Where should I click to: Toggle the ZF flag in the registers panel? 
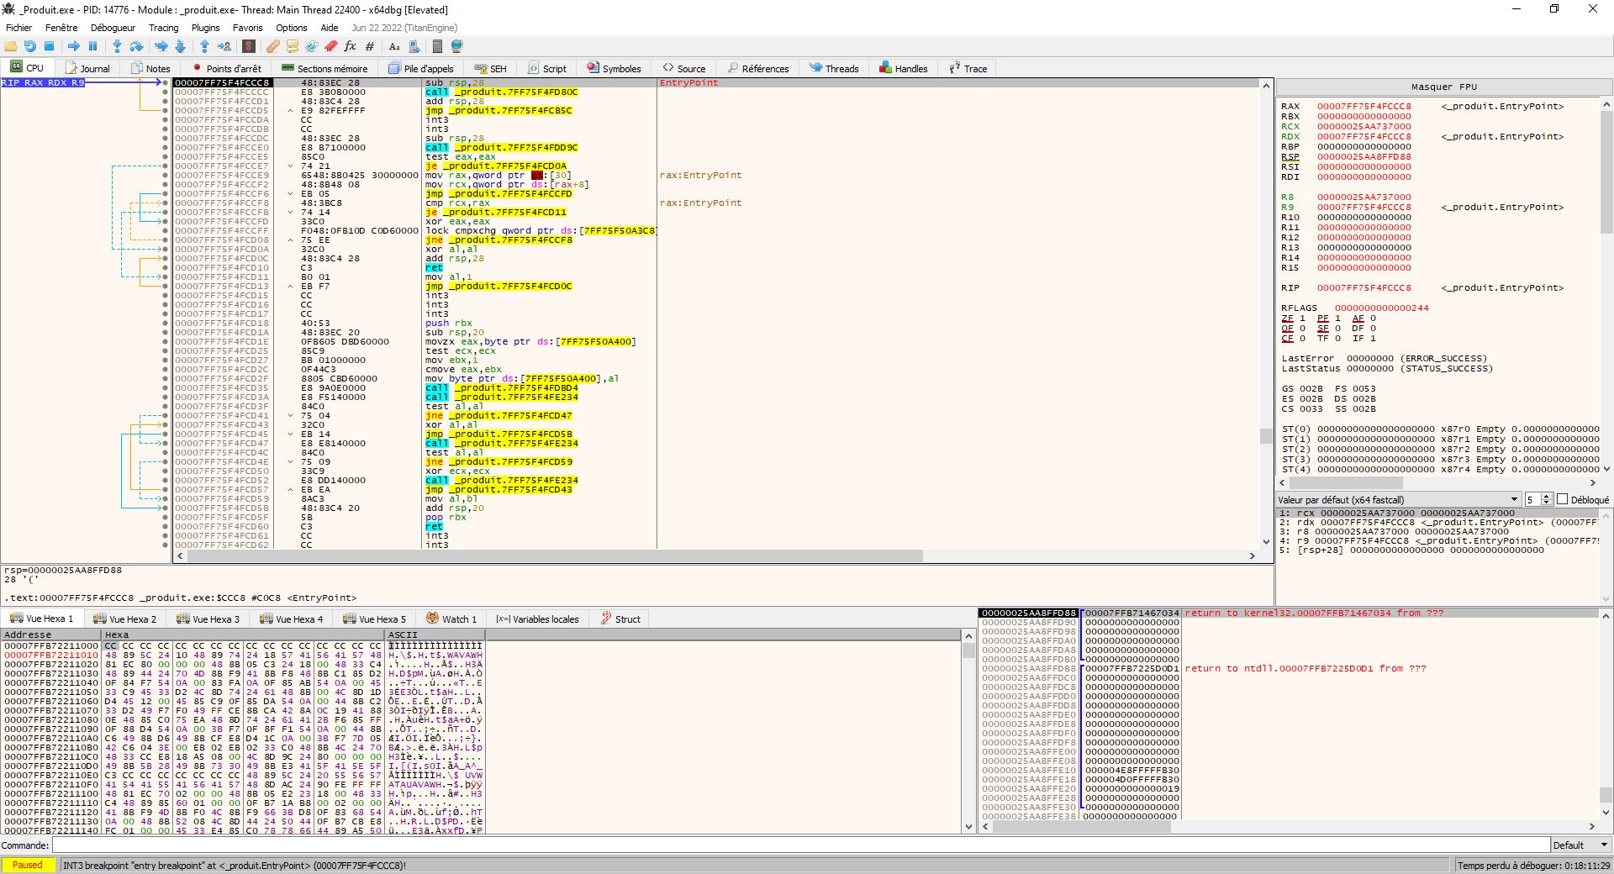pyautogui.click(x=1288, y=318)
